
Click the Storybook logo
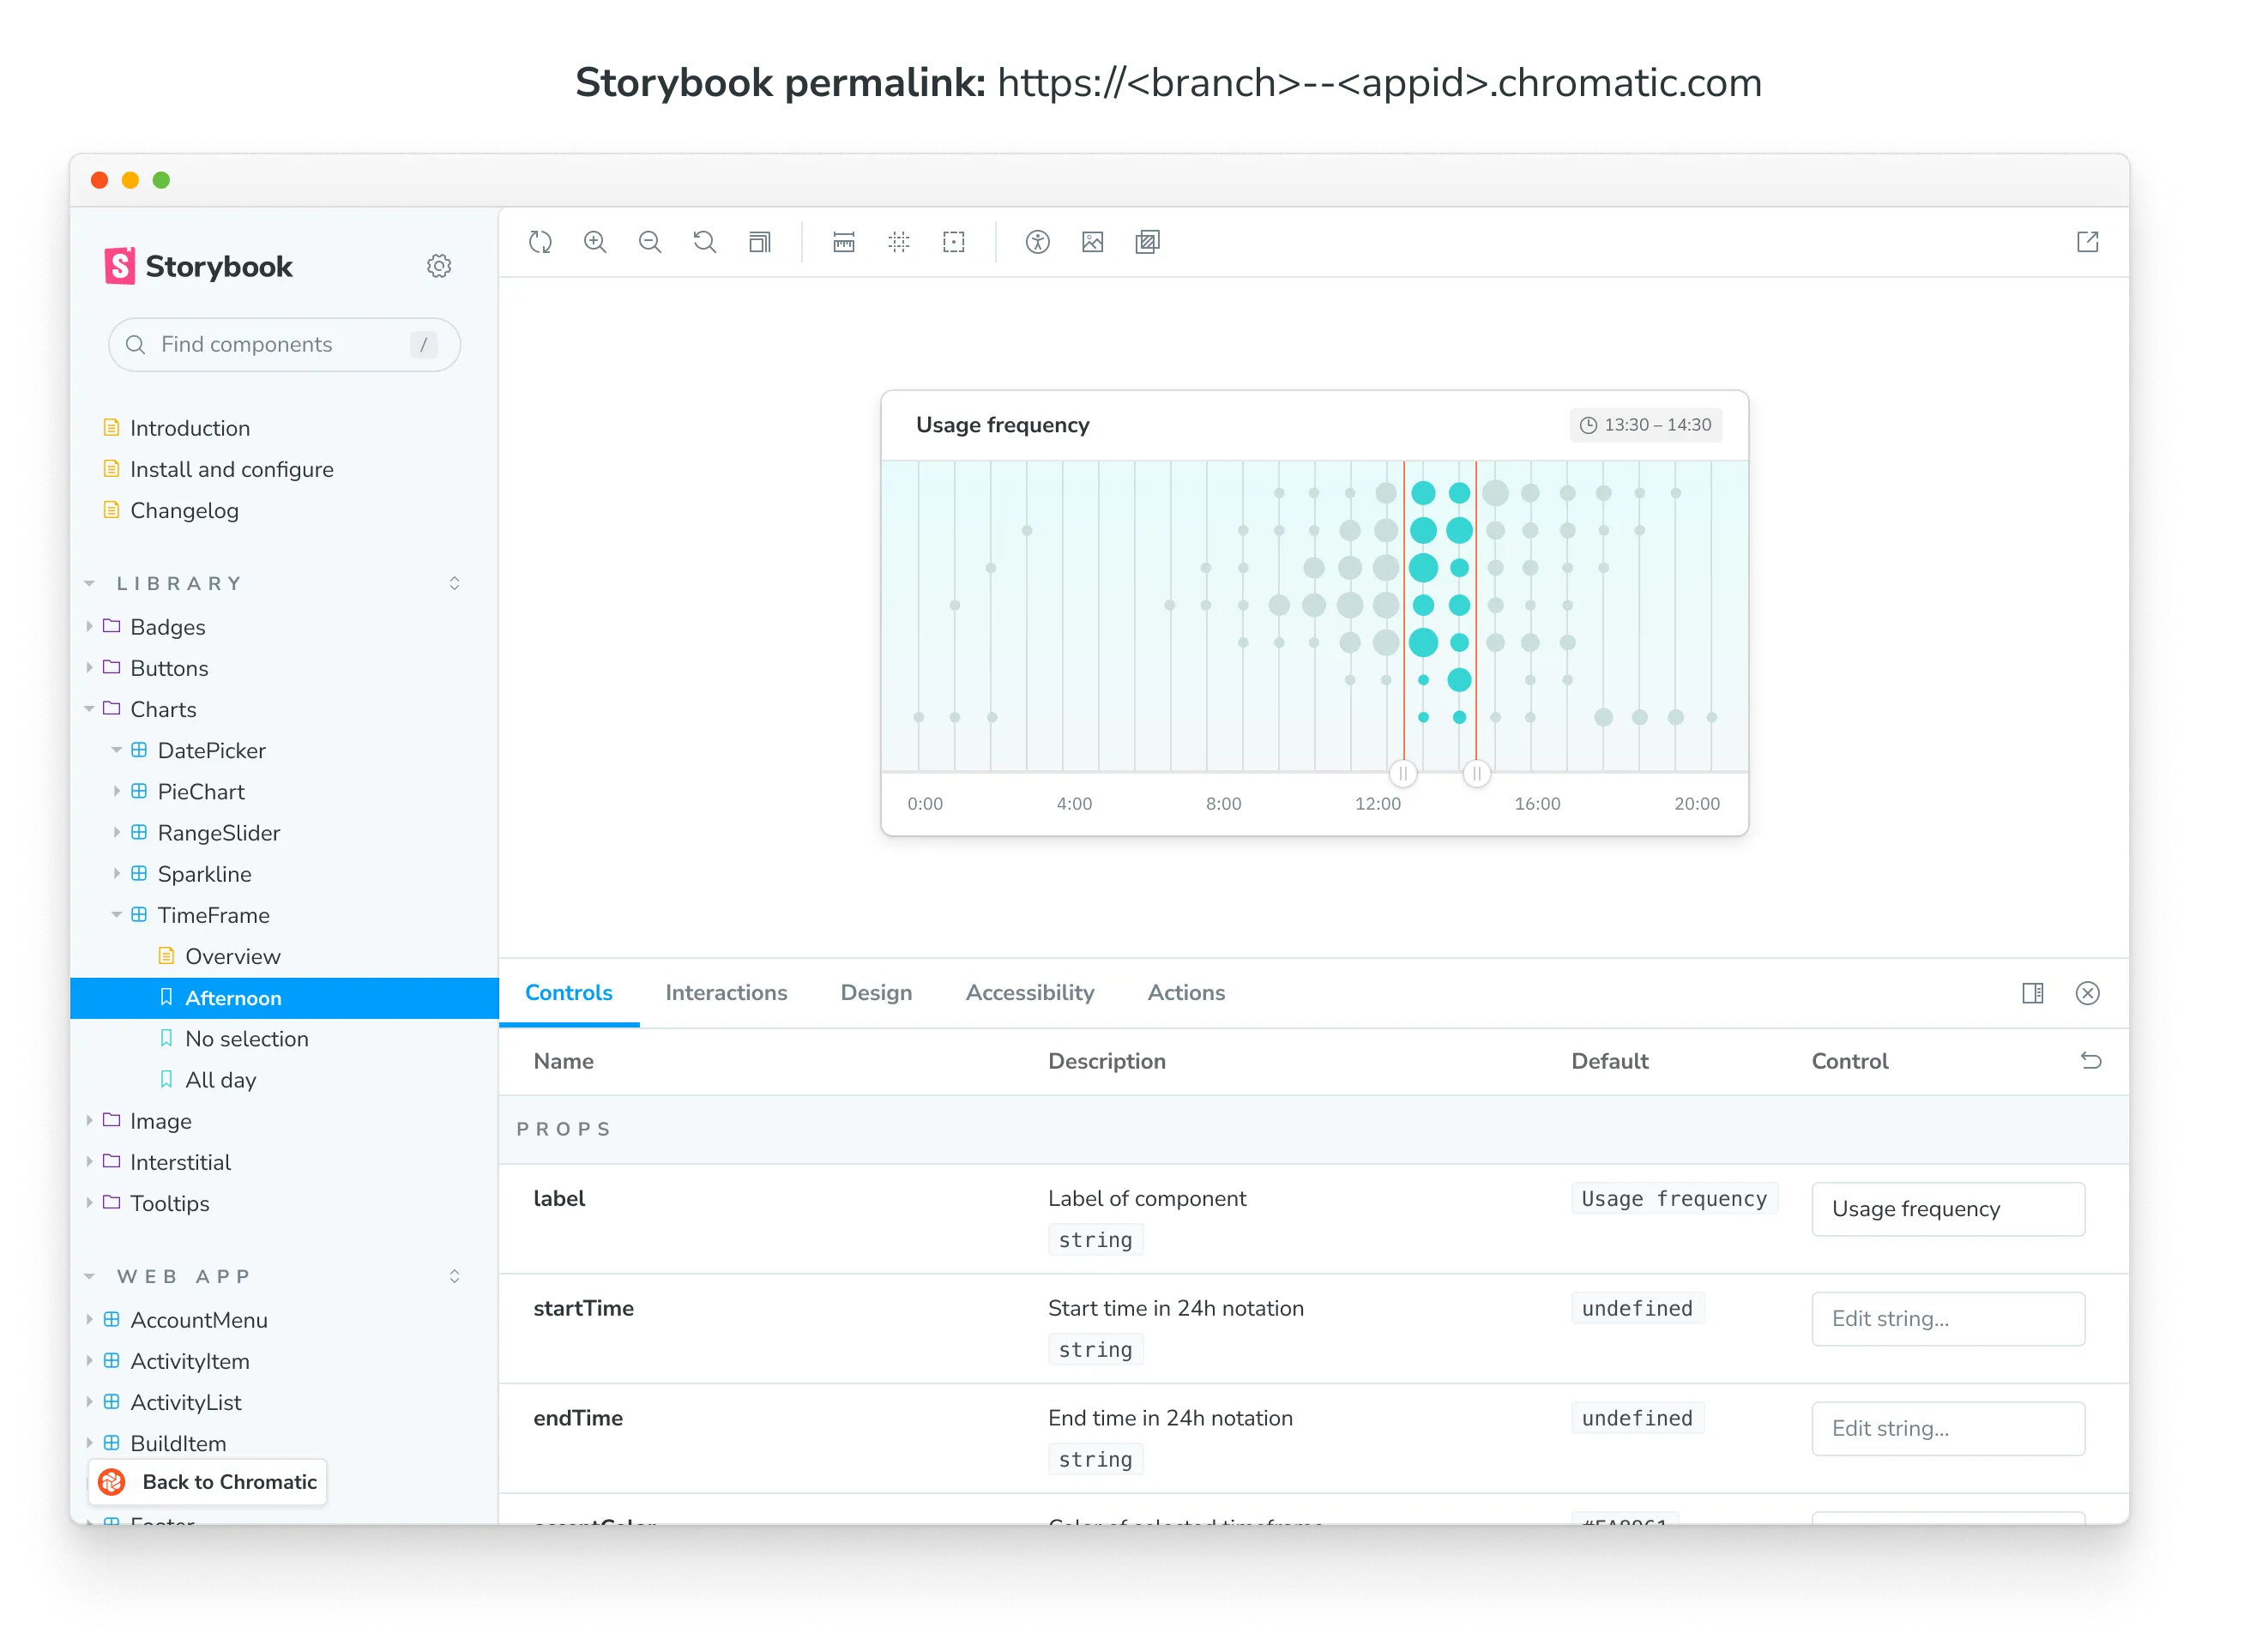point(198,266)
